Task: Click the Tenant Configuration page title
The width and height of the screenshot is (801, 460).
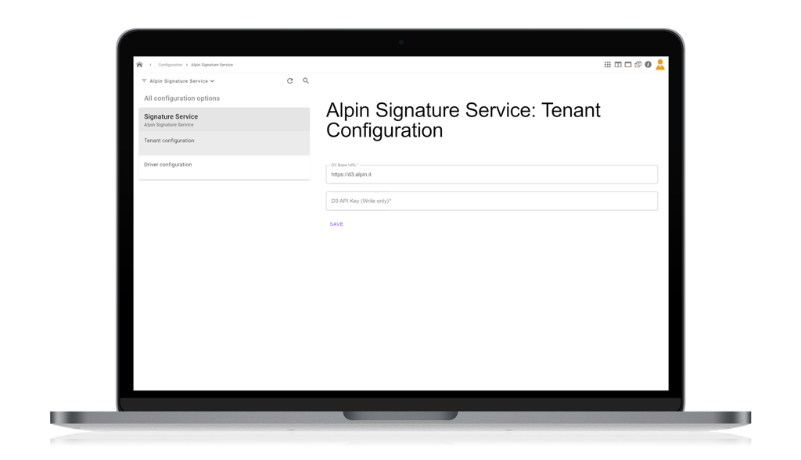Action: (463, 120)
